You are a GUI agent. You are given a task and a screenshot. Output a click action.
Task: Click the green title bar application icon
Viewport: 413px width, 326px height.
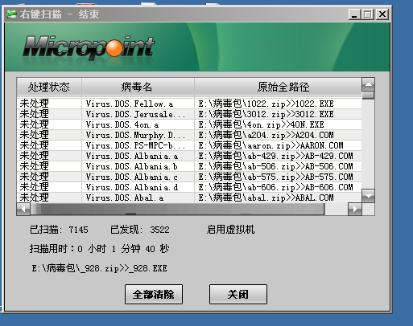coord(12,14)
